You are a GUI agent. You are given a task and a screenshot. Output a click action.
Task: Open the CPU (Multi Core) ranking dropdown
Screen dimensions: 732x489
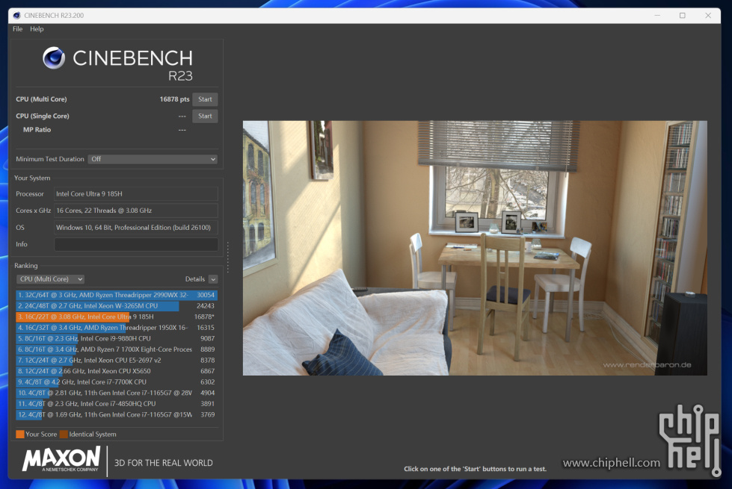point(50,278)
